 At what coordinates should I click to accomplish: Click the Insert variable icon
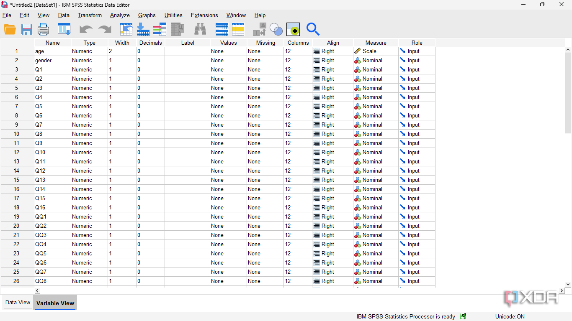pos(238,29)
